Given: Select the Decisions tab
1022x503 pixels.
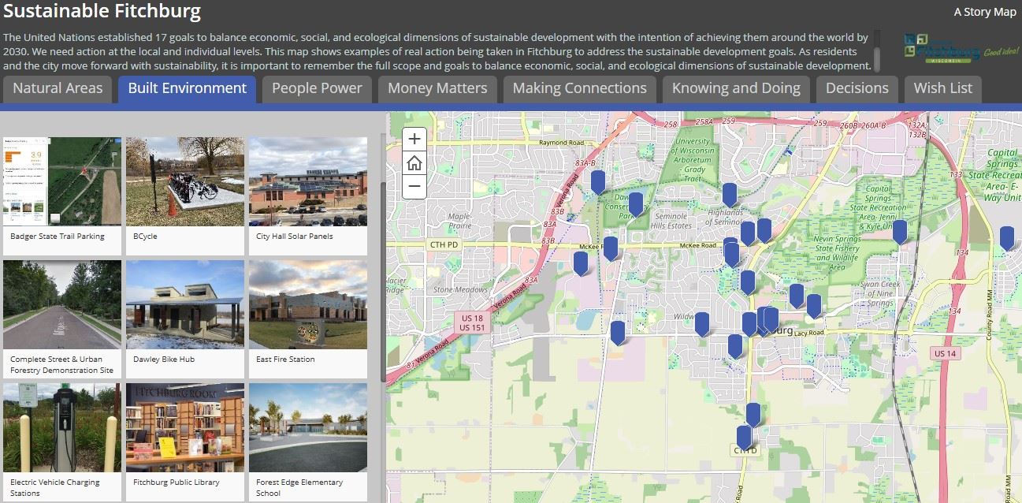Looking at the screenshot, I should point(857,88).
